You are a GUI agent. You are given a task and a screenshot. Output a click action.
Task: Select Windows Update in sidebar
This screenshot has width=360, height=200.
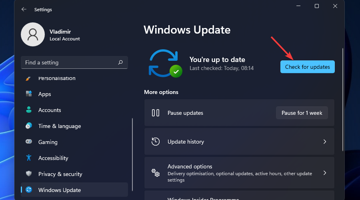(74, 190)
